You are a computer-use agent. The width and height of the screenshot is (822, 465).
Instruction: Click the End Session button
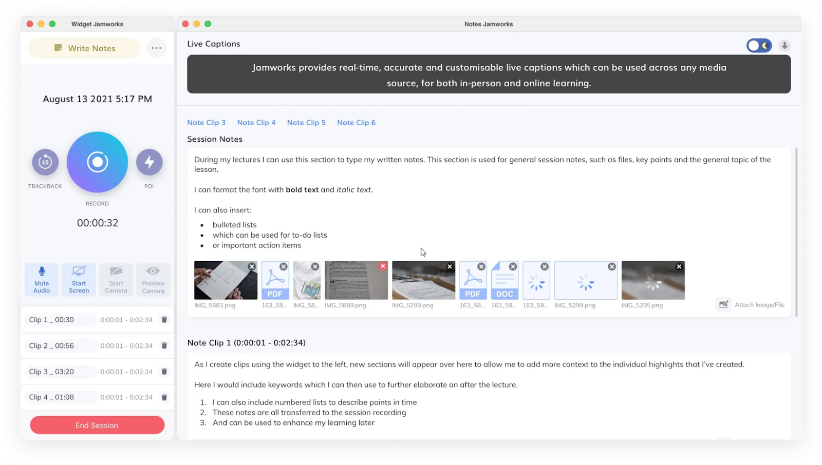97,425
